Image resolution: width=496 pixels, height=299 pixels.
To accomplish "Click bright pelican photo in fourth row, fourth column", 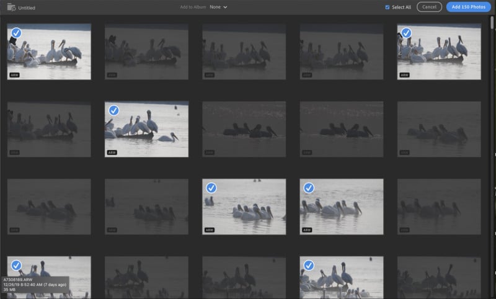I will pyautogui.click(x=342, y=277).
